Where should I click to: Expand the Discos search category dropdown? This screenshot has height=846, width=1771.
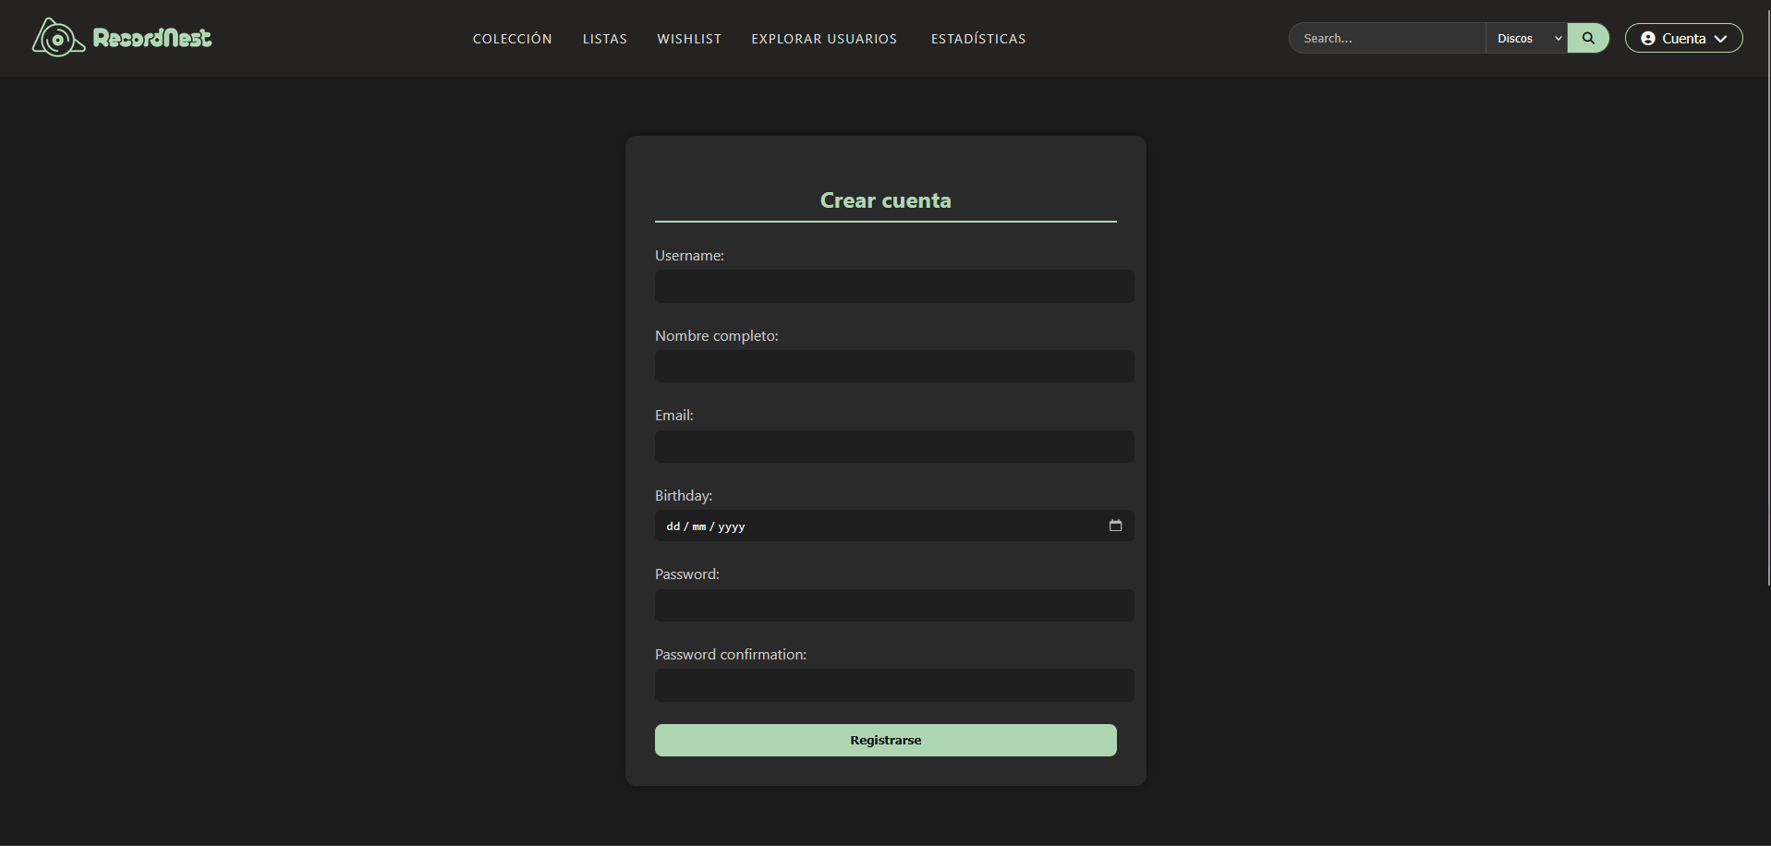point(1526,38)
